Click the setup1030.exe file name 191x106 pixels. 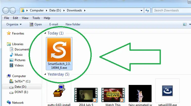(167, 105)
